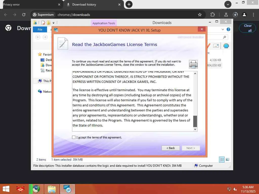
Task: Click the New folder quick access icon
Action: 49,22
